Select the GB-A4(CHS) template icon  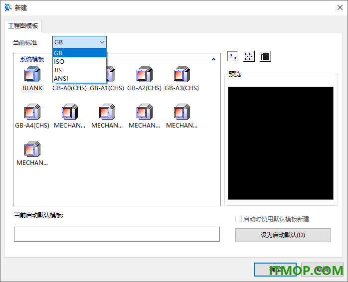tap(32, 112)
